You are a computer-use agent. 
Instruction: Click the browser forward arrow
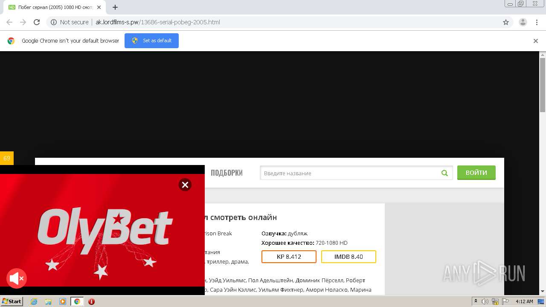[23, 22]
